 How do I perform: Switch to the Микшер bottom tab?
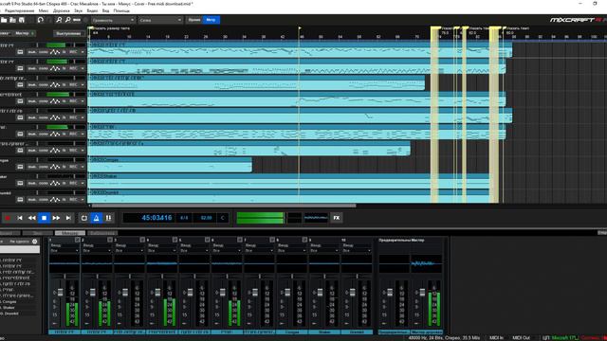click(x=69, y=233)
